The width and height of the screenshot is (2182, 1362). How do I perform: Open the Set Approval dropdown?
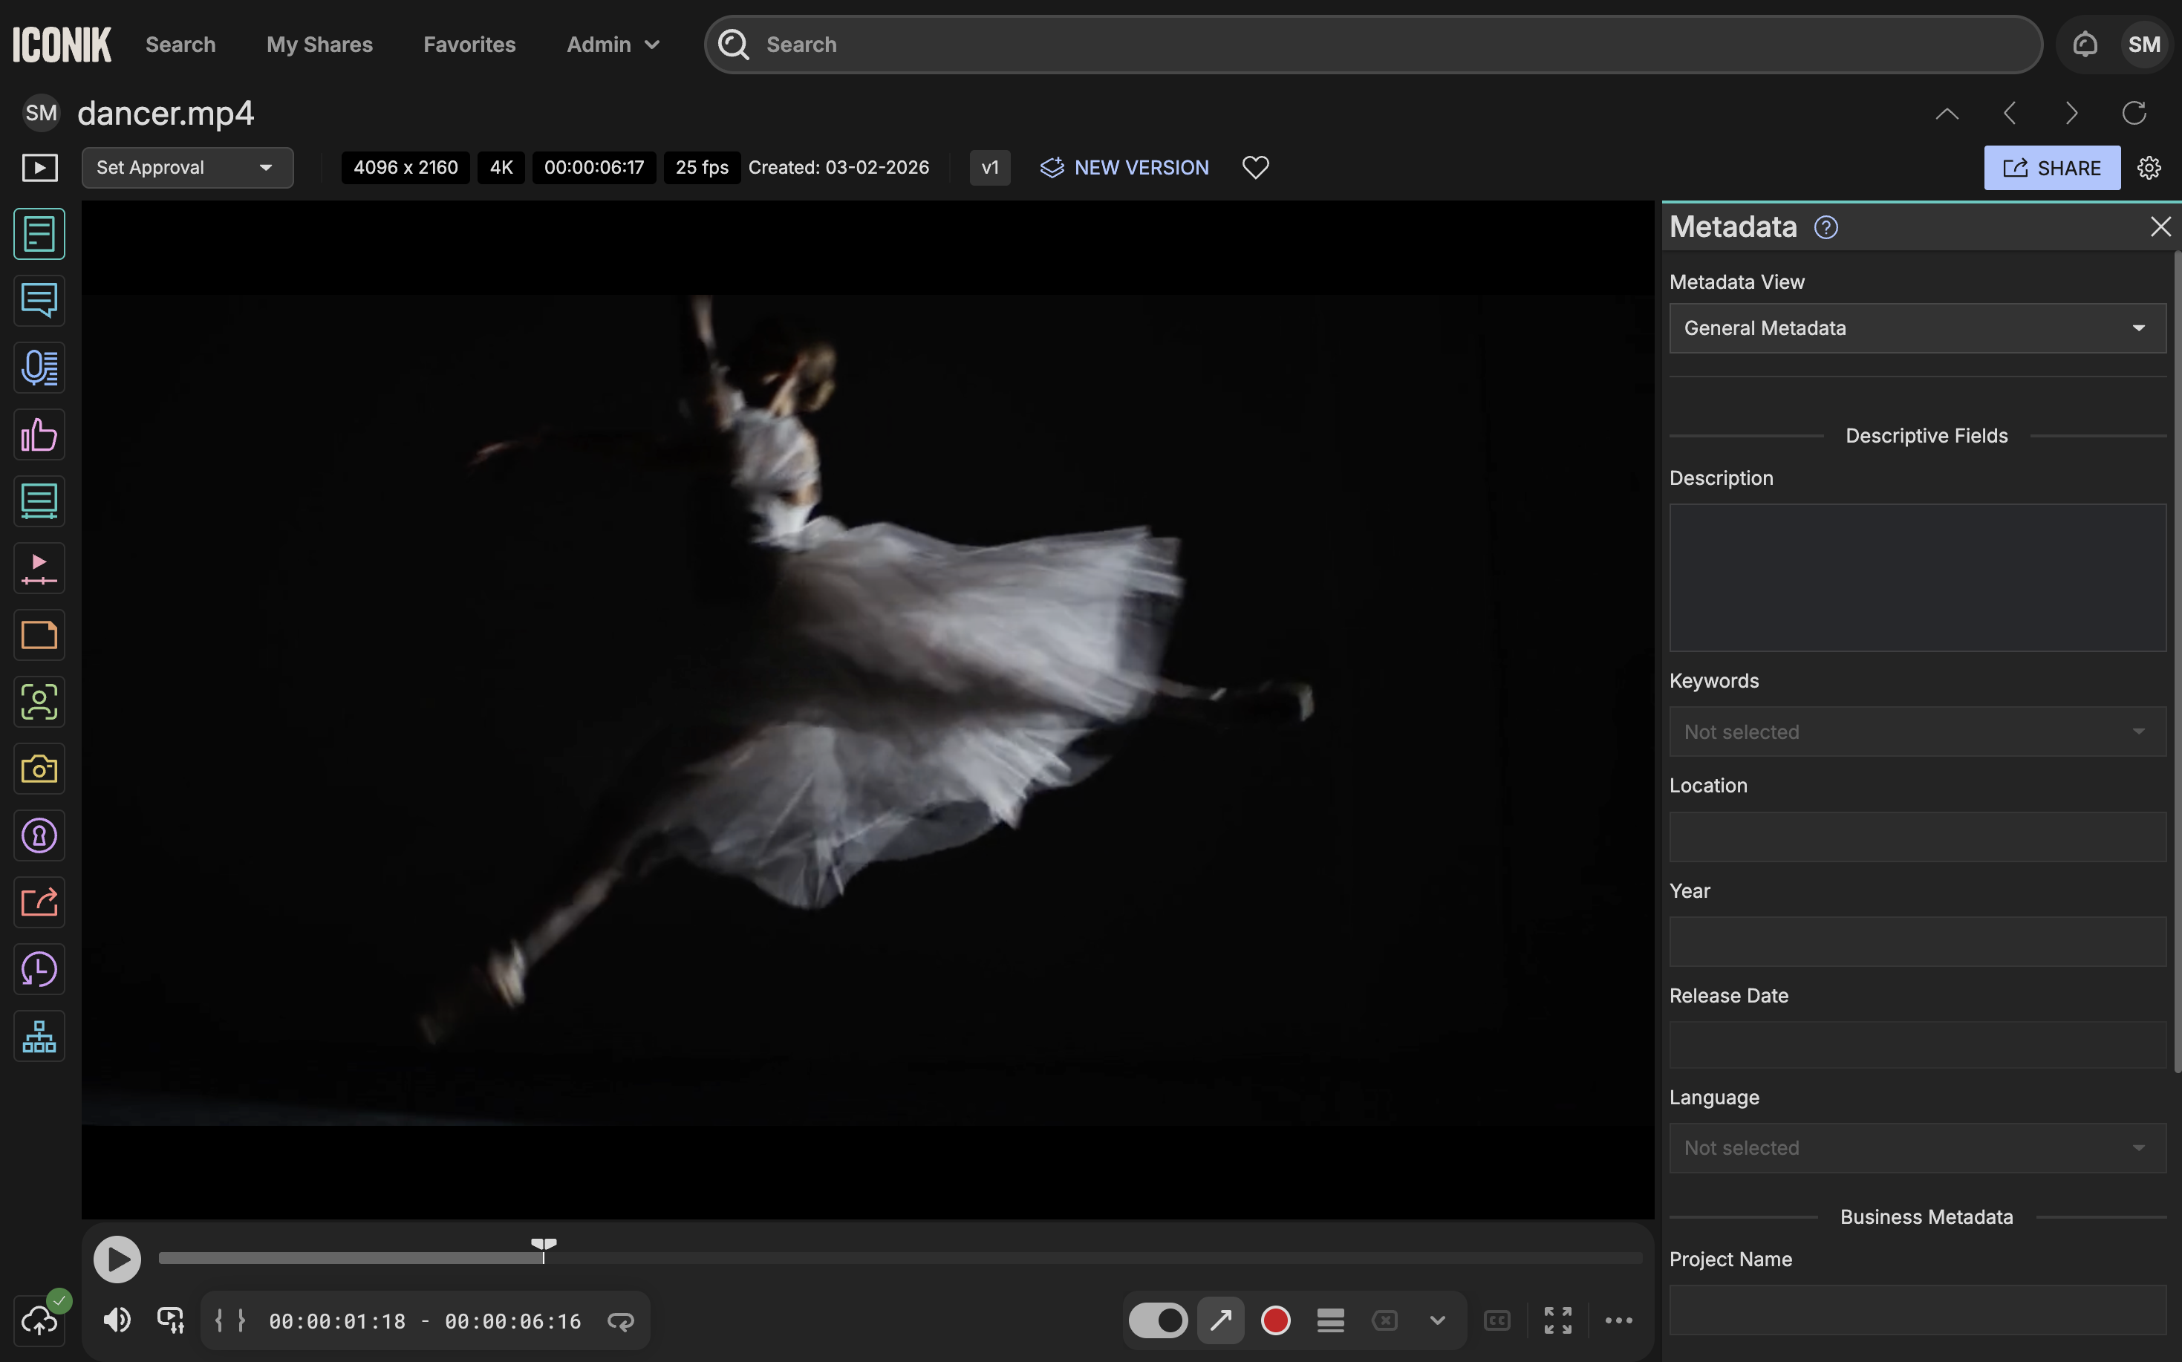pyautogui.click(x=186, y=168)
